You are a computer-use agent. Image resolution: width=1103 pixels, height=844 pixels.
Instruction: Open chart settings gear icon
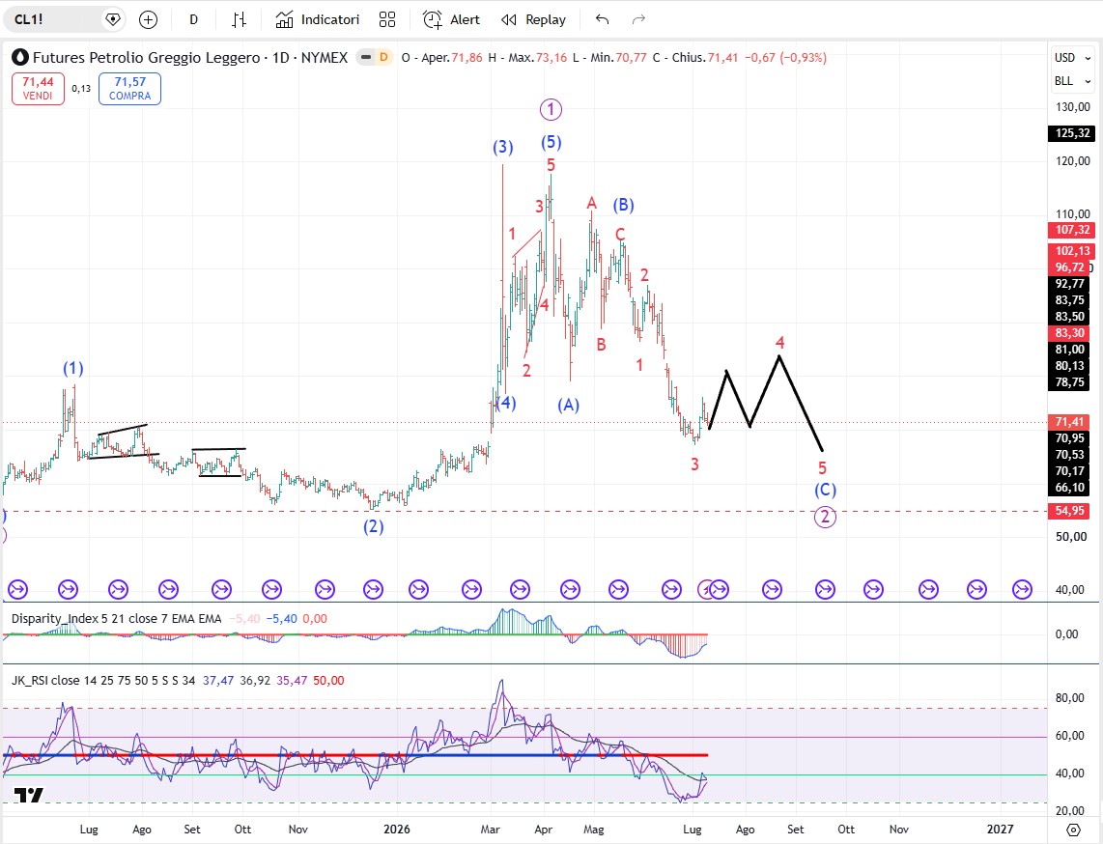click(x=1073, y=830)
